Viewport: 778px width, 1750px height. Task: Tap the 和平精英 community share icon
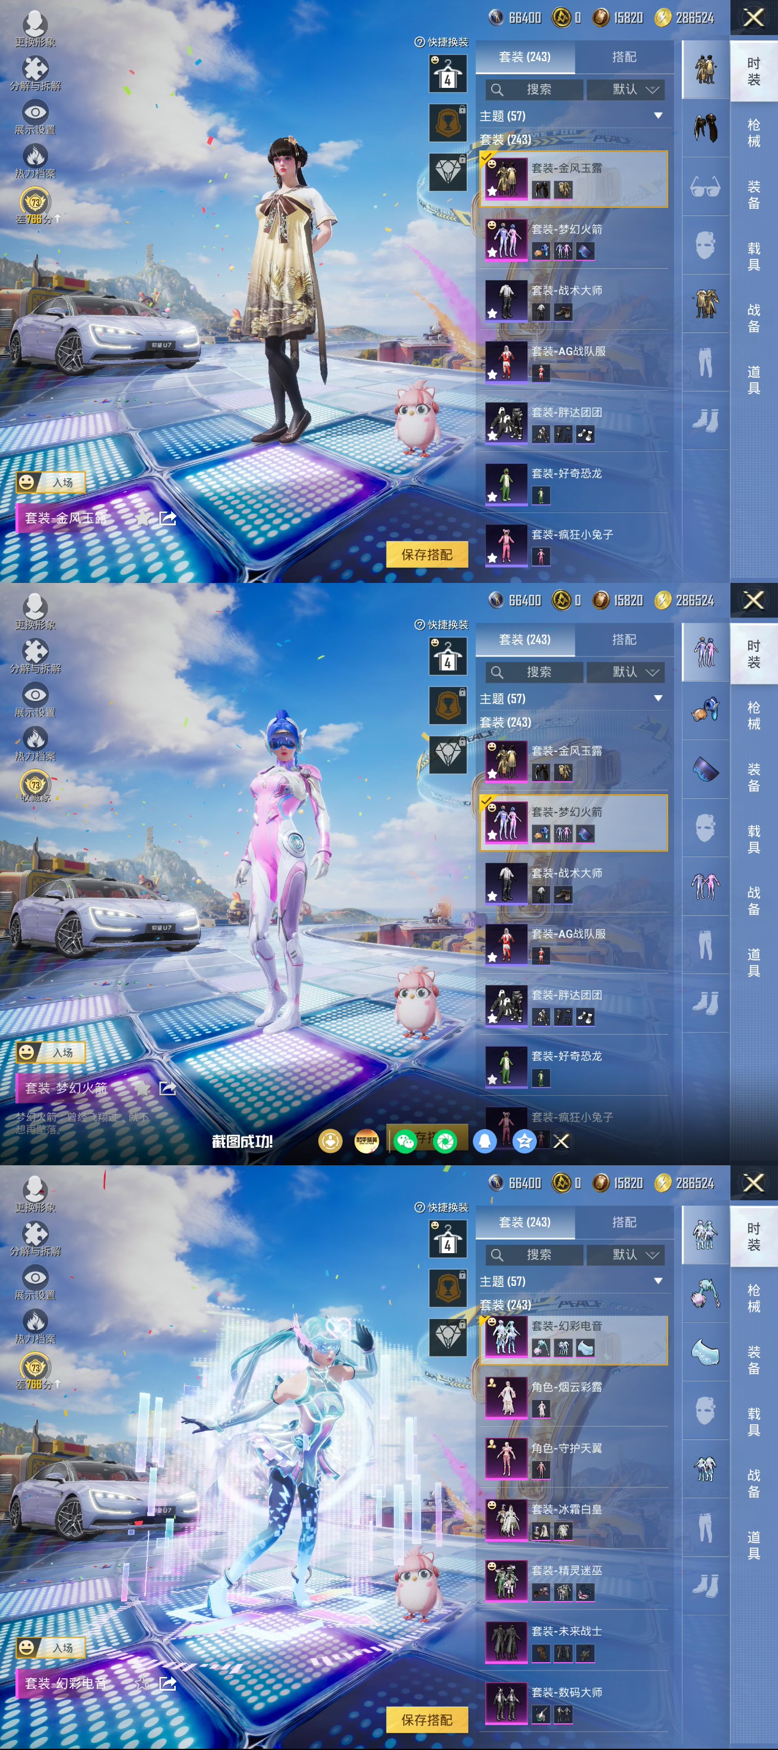tap(367, 1142)
